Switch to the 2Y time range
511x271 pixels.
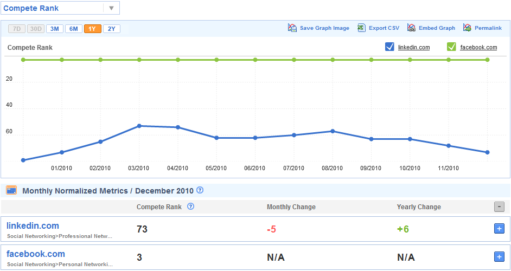point(111,29)
